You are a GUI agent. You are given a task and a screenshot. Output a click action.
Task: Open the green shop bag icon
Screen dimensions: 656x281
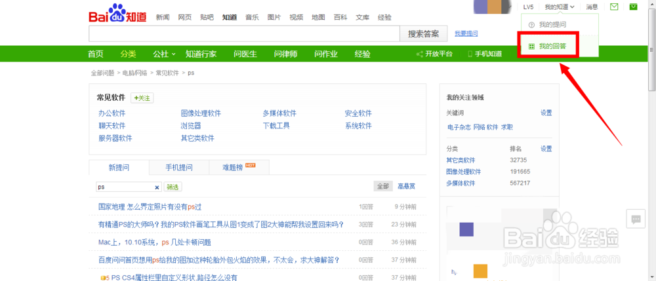[x=634, y=7]
